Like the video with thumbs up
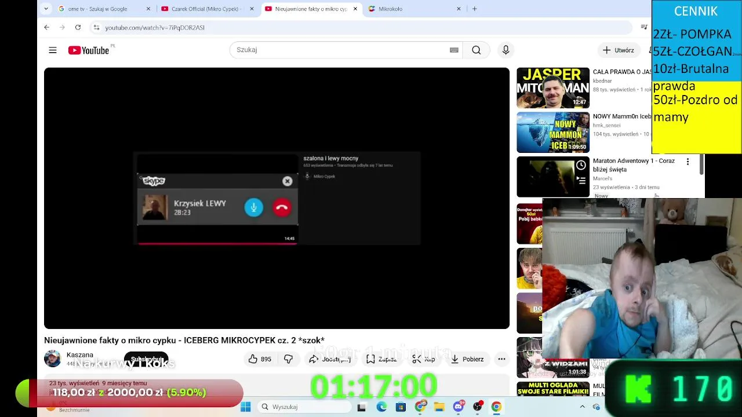 tap(260, 359)
